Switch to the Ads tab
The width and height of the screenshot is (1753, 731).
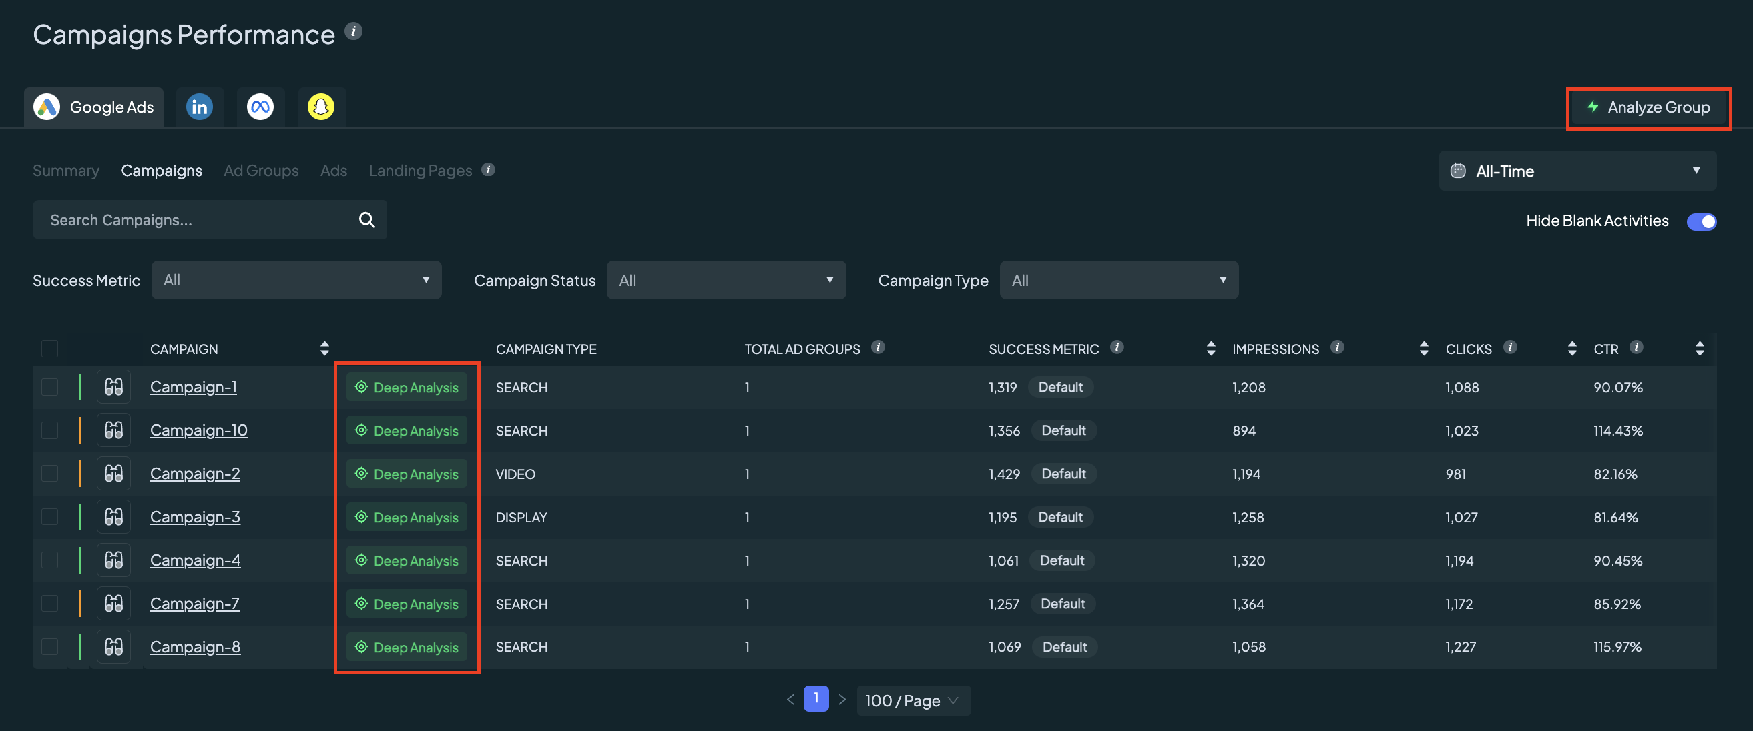point(334,171)
